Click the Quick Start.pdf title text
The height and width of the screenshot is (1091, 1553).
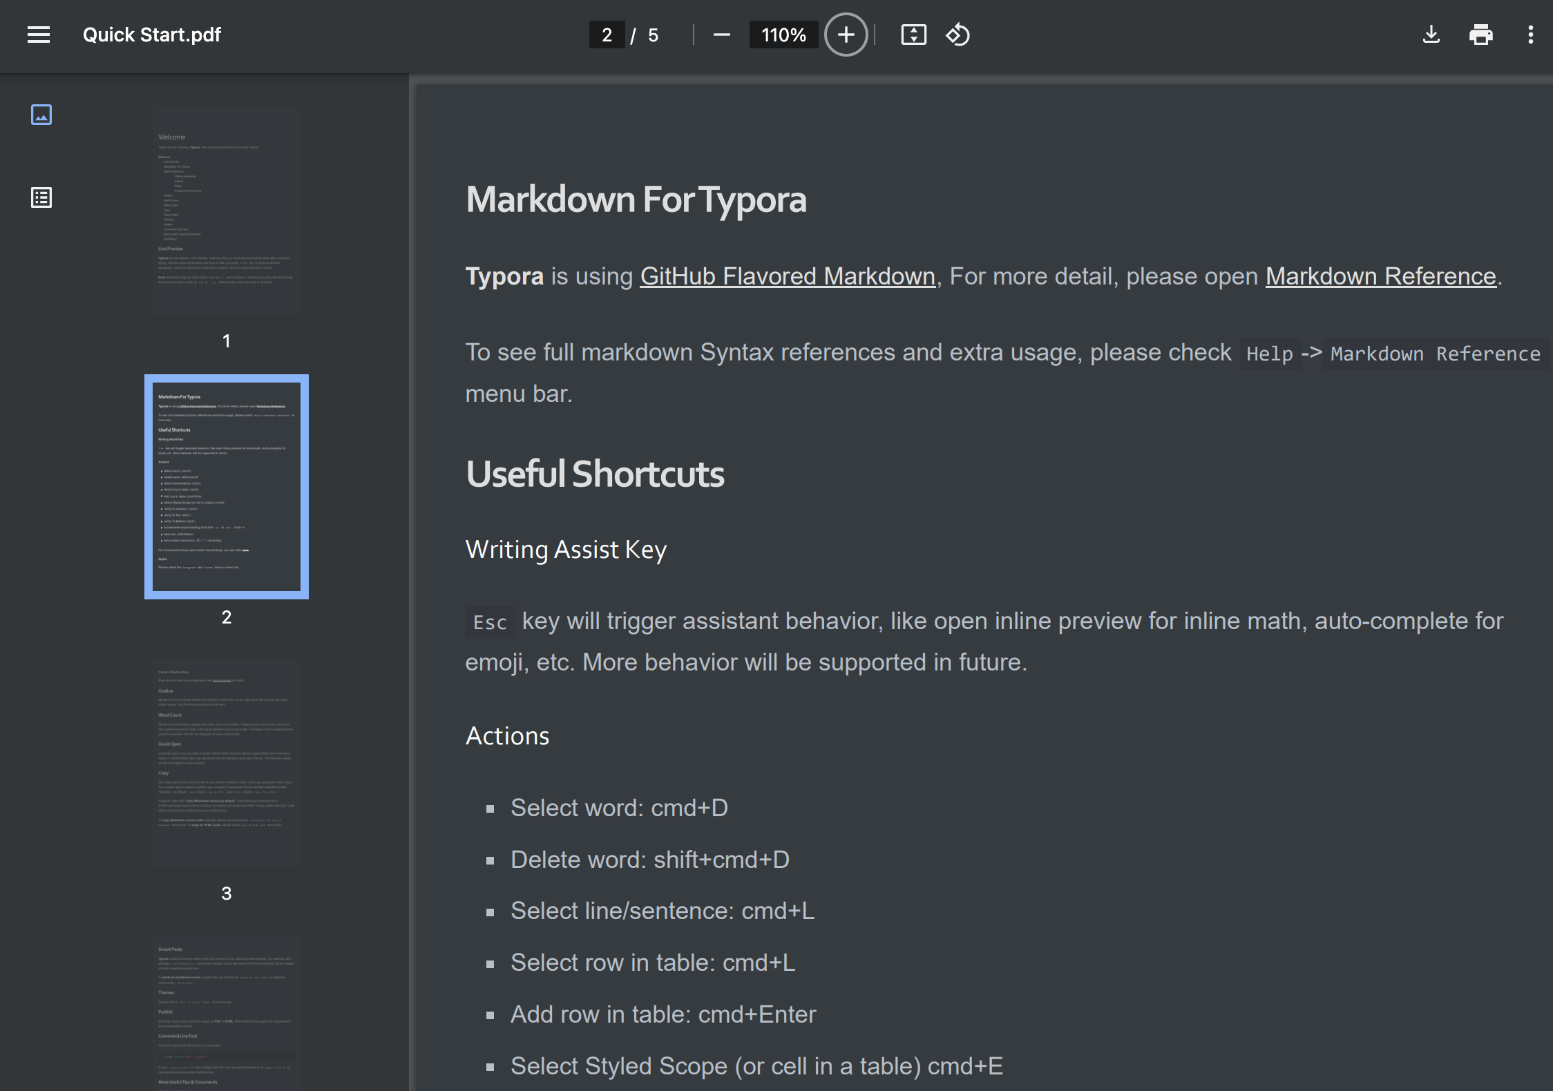pos(152,35)
